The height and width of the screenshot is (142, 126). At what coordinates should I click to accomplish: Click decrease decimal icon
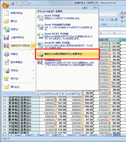(x=116, y=20)
